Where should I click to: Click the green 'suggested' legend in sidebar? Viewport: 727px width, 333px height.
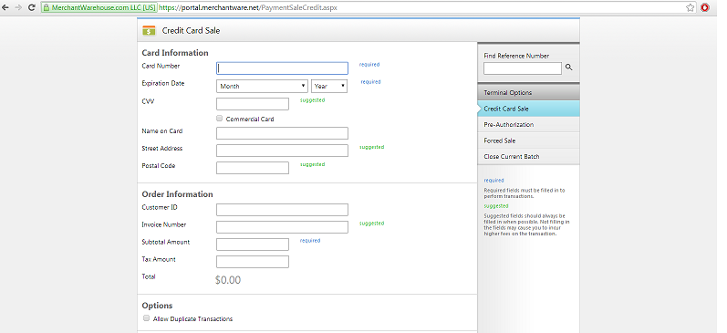pyautogui.click(x=496, y=206)
